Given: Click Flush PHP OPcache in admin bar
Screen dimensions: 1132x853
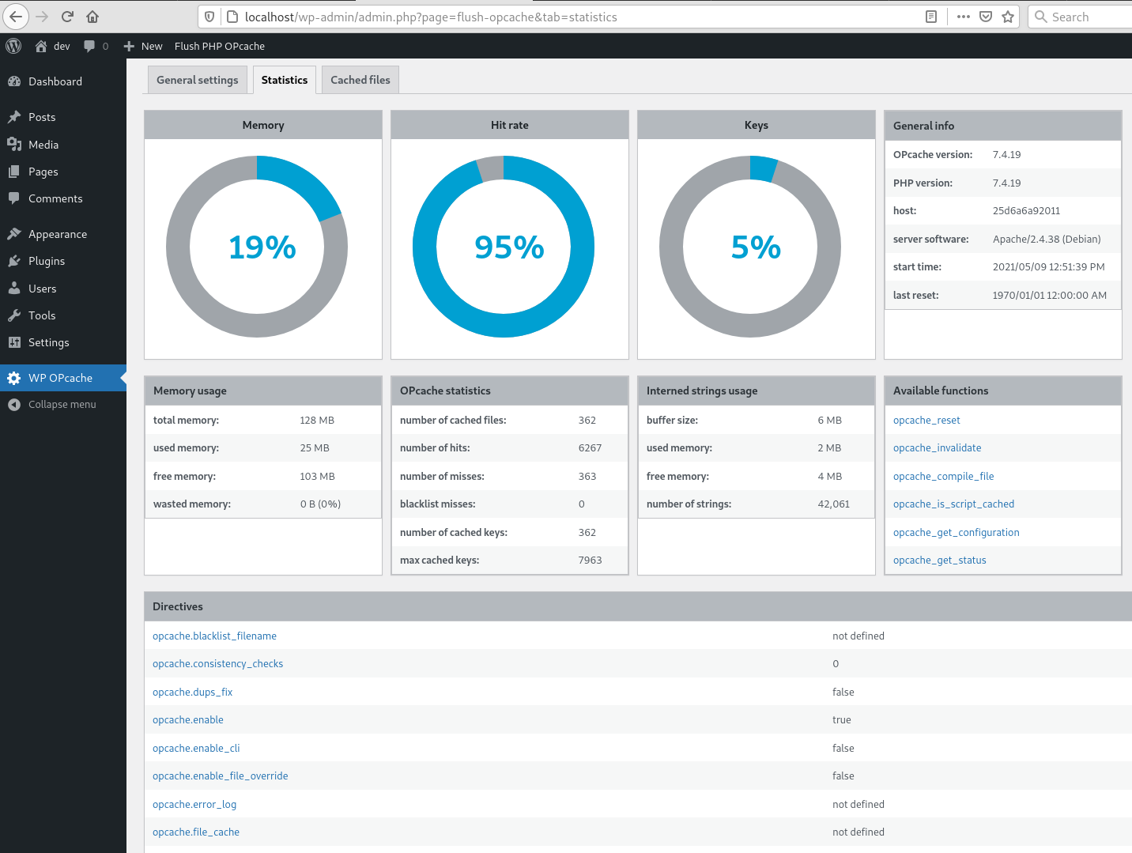Looking at the screenshot, I should [x=220, y=46].
